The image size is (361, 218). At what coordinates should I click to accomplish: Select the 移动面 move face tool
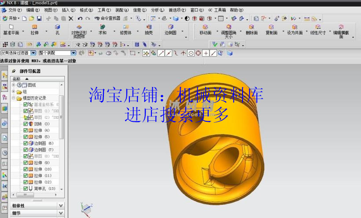point(205,30)
